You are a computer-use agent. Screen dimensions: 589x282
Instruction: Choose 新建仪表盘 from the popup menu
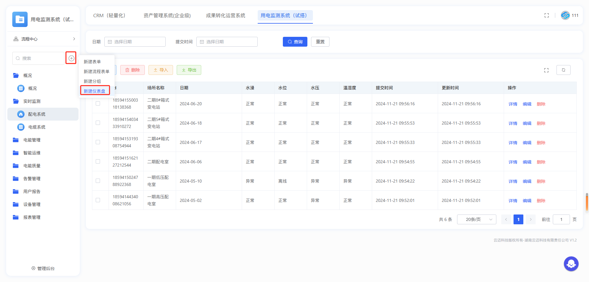(x=95, y=91)
